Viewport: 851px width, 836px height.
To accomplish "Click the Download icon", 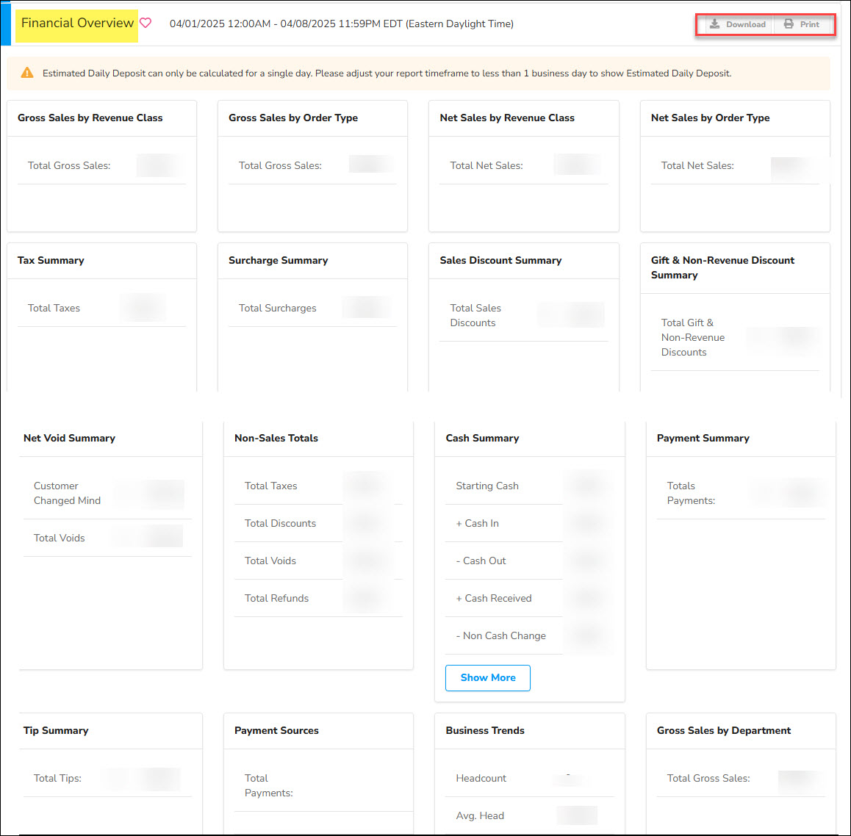I will 714,24.
